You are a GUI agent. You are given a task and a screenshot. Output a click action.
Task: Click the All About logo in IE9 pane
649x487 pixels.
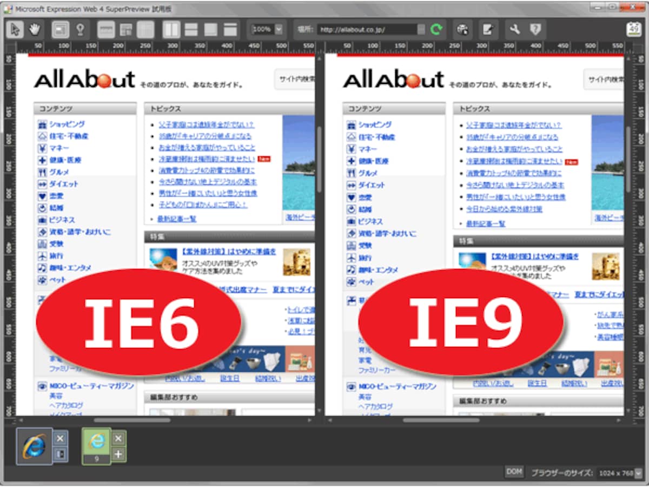(393, 80)
